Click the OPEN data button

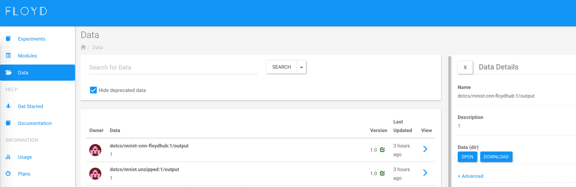coord(467,157)
